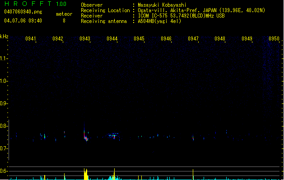
Task: Click the 0.9 kHz axis label
Action: [x=4, y=103]
